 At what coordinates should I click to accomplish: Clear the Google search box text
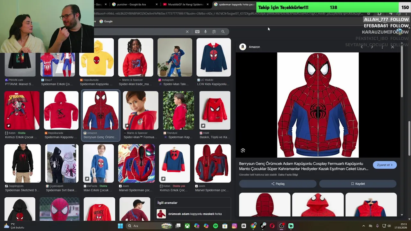187,31
